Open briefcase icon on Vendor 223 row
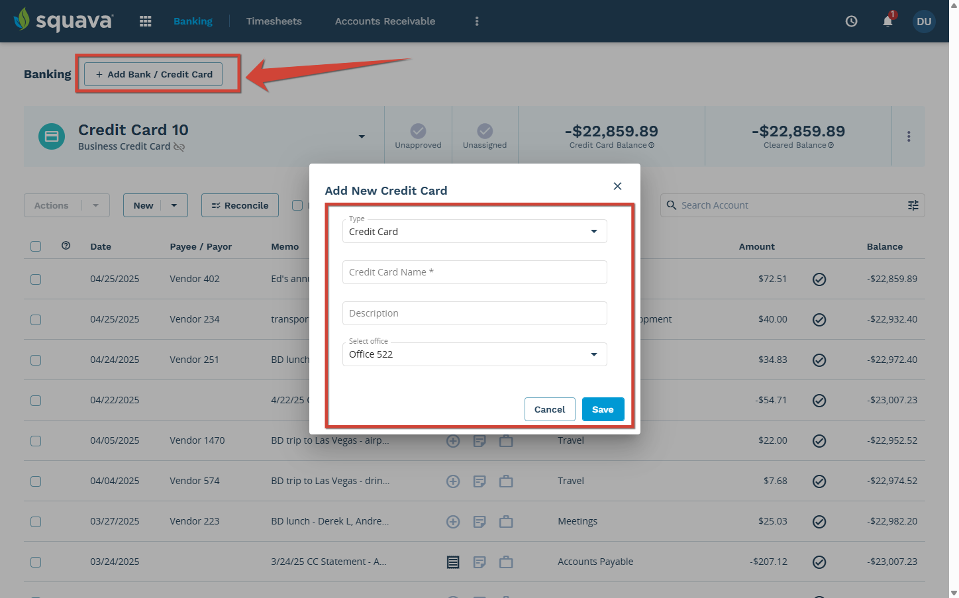 point(506,522)
